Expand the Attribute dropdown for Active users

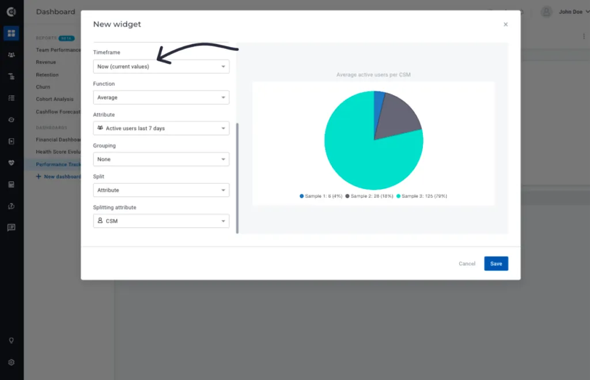(161, 128)
